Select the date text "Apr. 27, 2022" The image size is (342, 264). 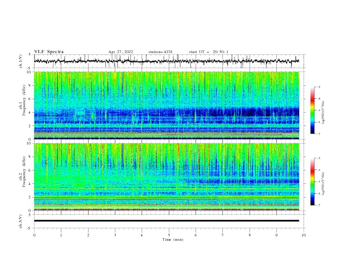click(x=120, y=52)
